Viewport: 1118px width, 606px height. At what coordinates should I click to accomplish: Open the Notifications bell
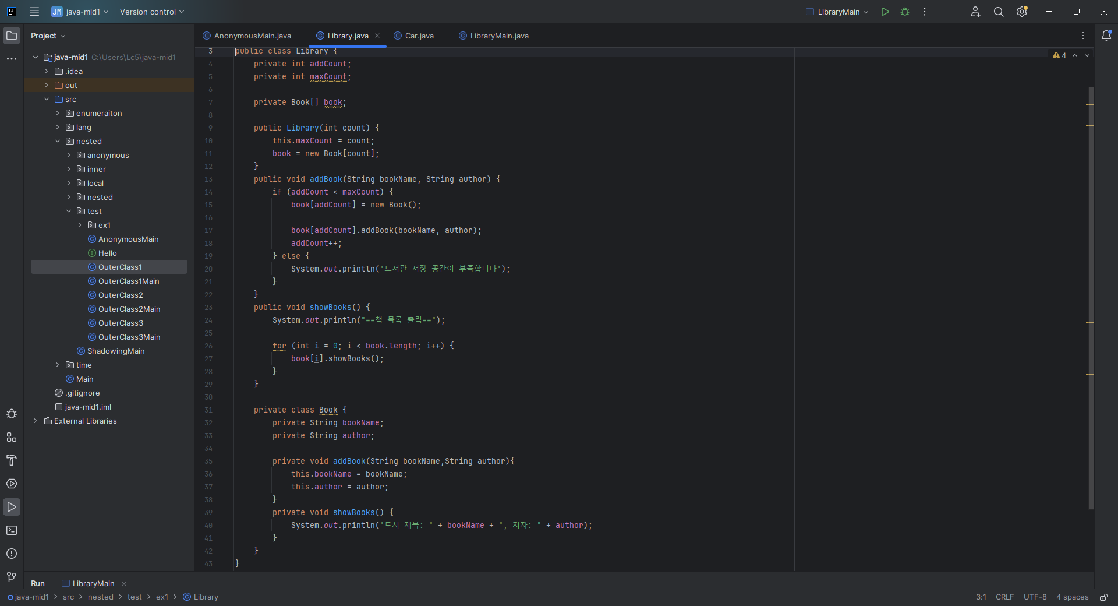pyautogui.click(x=1106, y=36)
